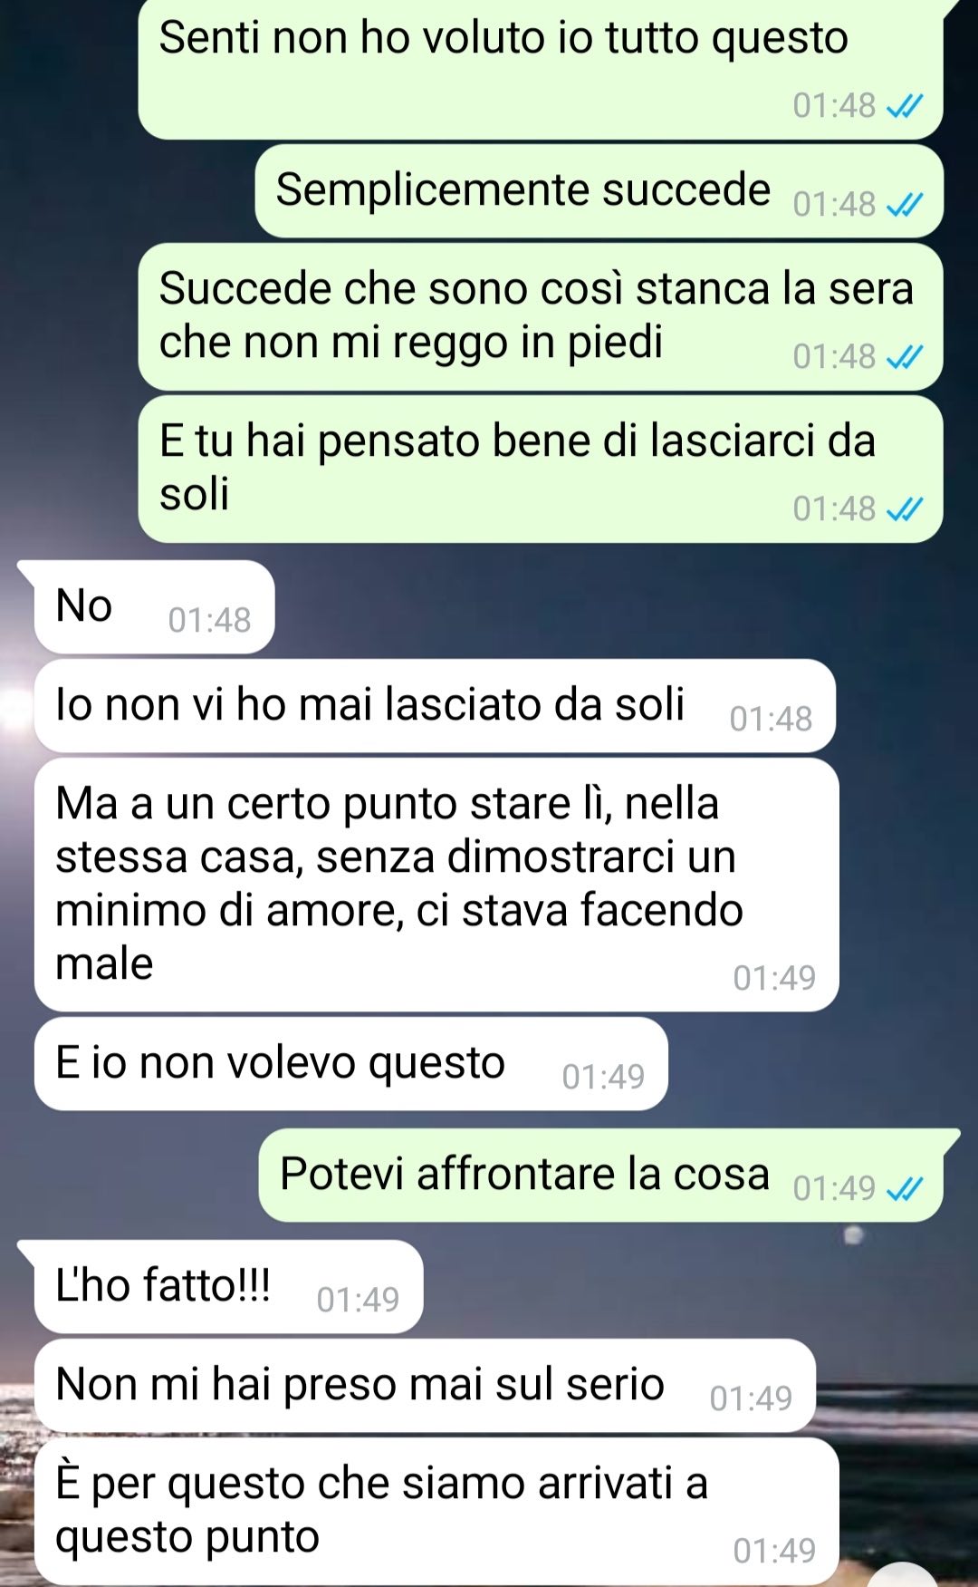
Task: Select the short 'No' reply bubble
Action: pos(154,607)
